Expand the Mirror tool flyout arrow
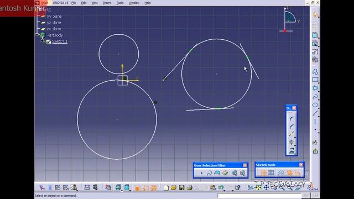Viewport: 354px width, 199px height. pos(295,145)
